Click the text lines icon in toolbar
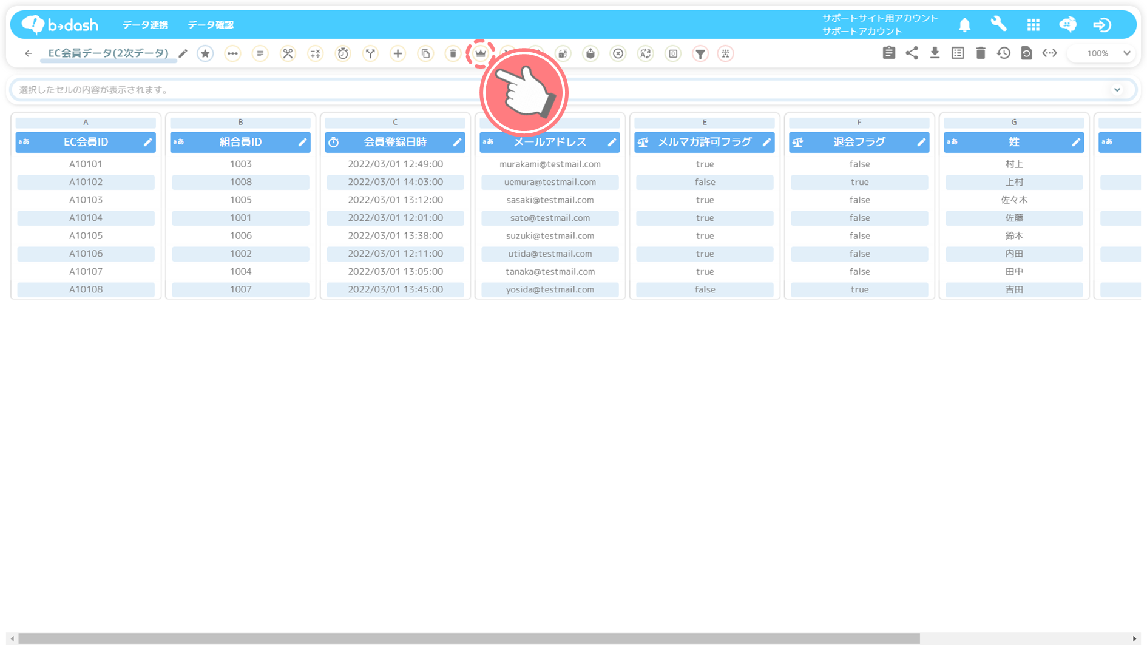The image size is (1147, 645). click(260, 53)
